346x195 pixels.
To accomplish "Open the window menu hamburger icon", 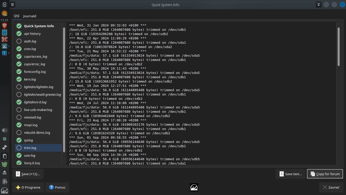I will [x=12, y=5].
